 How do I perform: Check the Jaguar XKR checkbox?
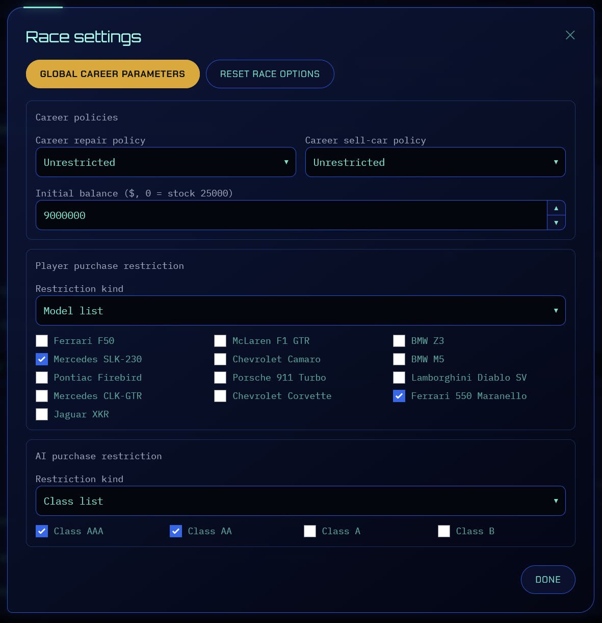click(x=42, y=414)
